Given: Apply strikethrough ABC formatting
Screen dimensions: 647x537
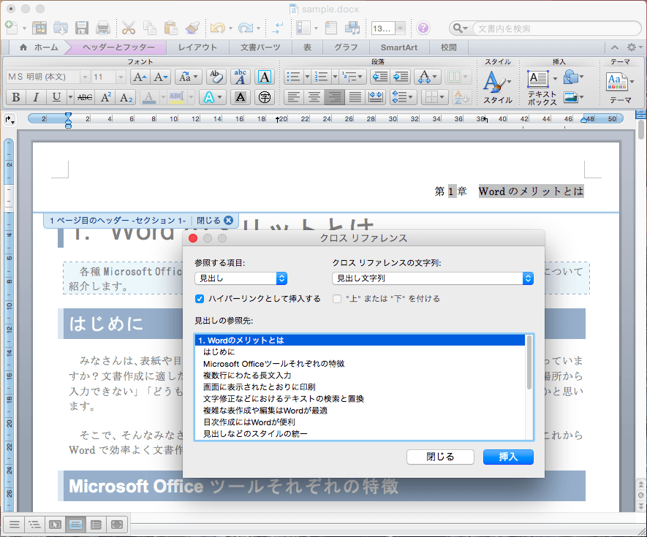Looking at the screenshot, I should tap(85, 97).
